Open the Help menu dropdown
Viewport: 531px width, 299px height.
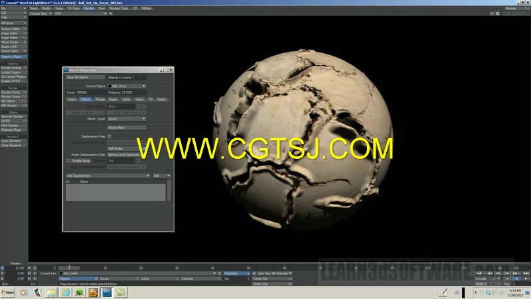point(13,17)
